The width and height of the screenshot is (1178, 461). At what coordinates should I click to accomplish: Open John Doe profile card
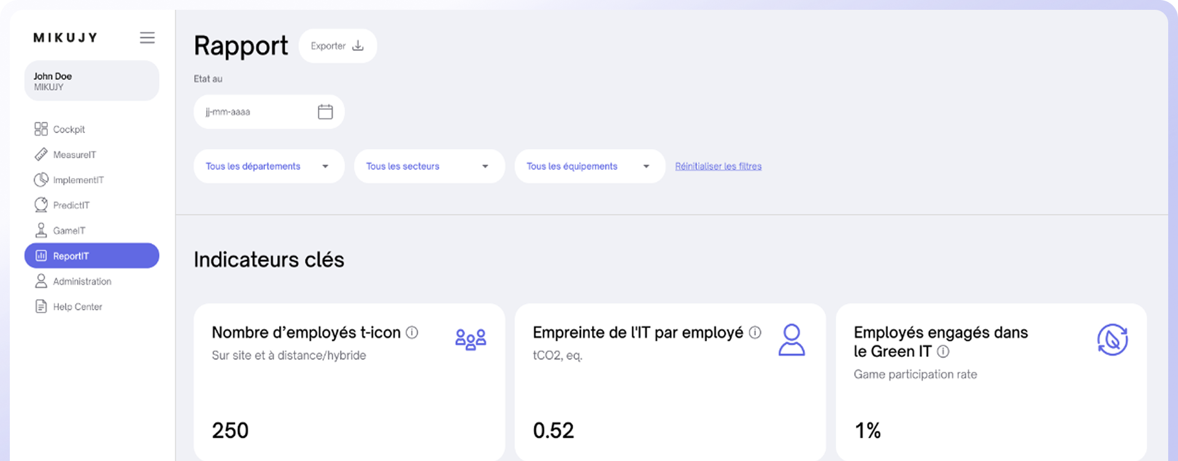pyautogui.click(x=91, y=81)
